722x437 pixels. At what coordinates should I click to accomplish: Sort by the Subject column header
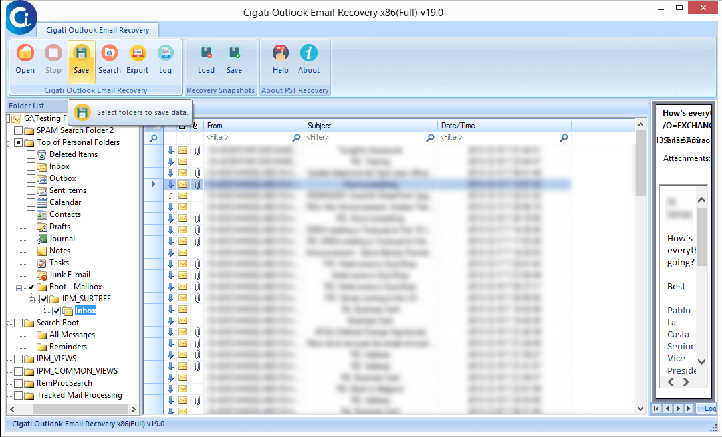(x=370, y=126)
